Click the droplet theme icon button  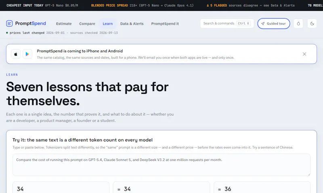pyautogui.click(x=298, y=23)
